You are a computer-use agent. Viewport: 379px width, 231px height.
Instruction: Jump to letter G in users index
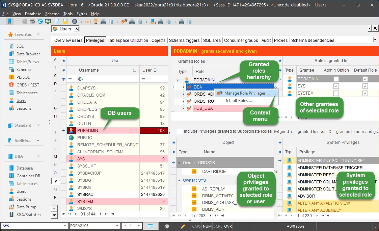click(x=55, y=108)
